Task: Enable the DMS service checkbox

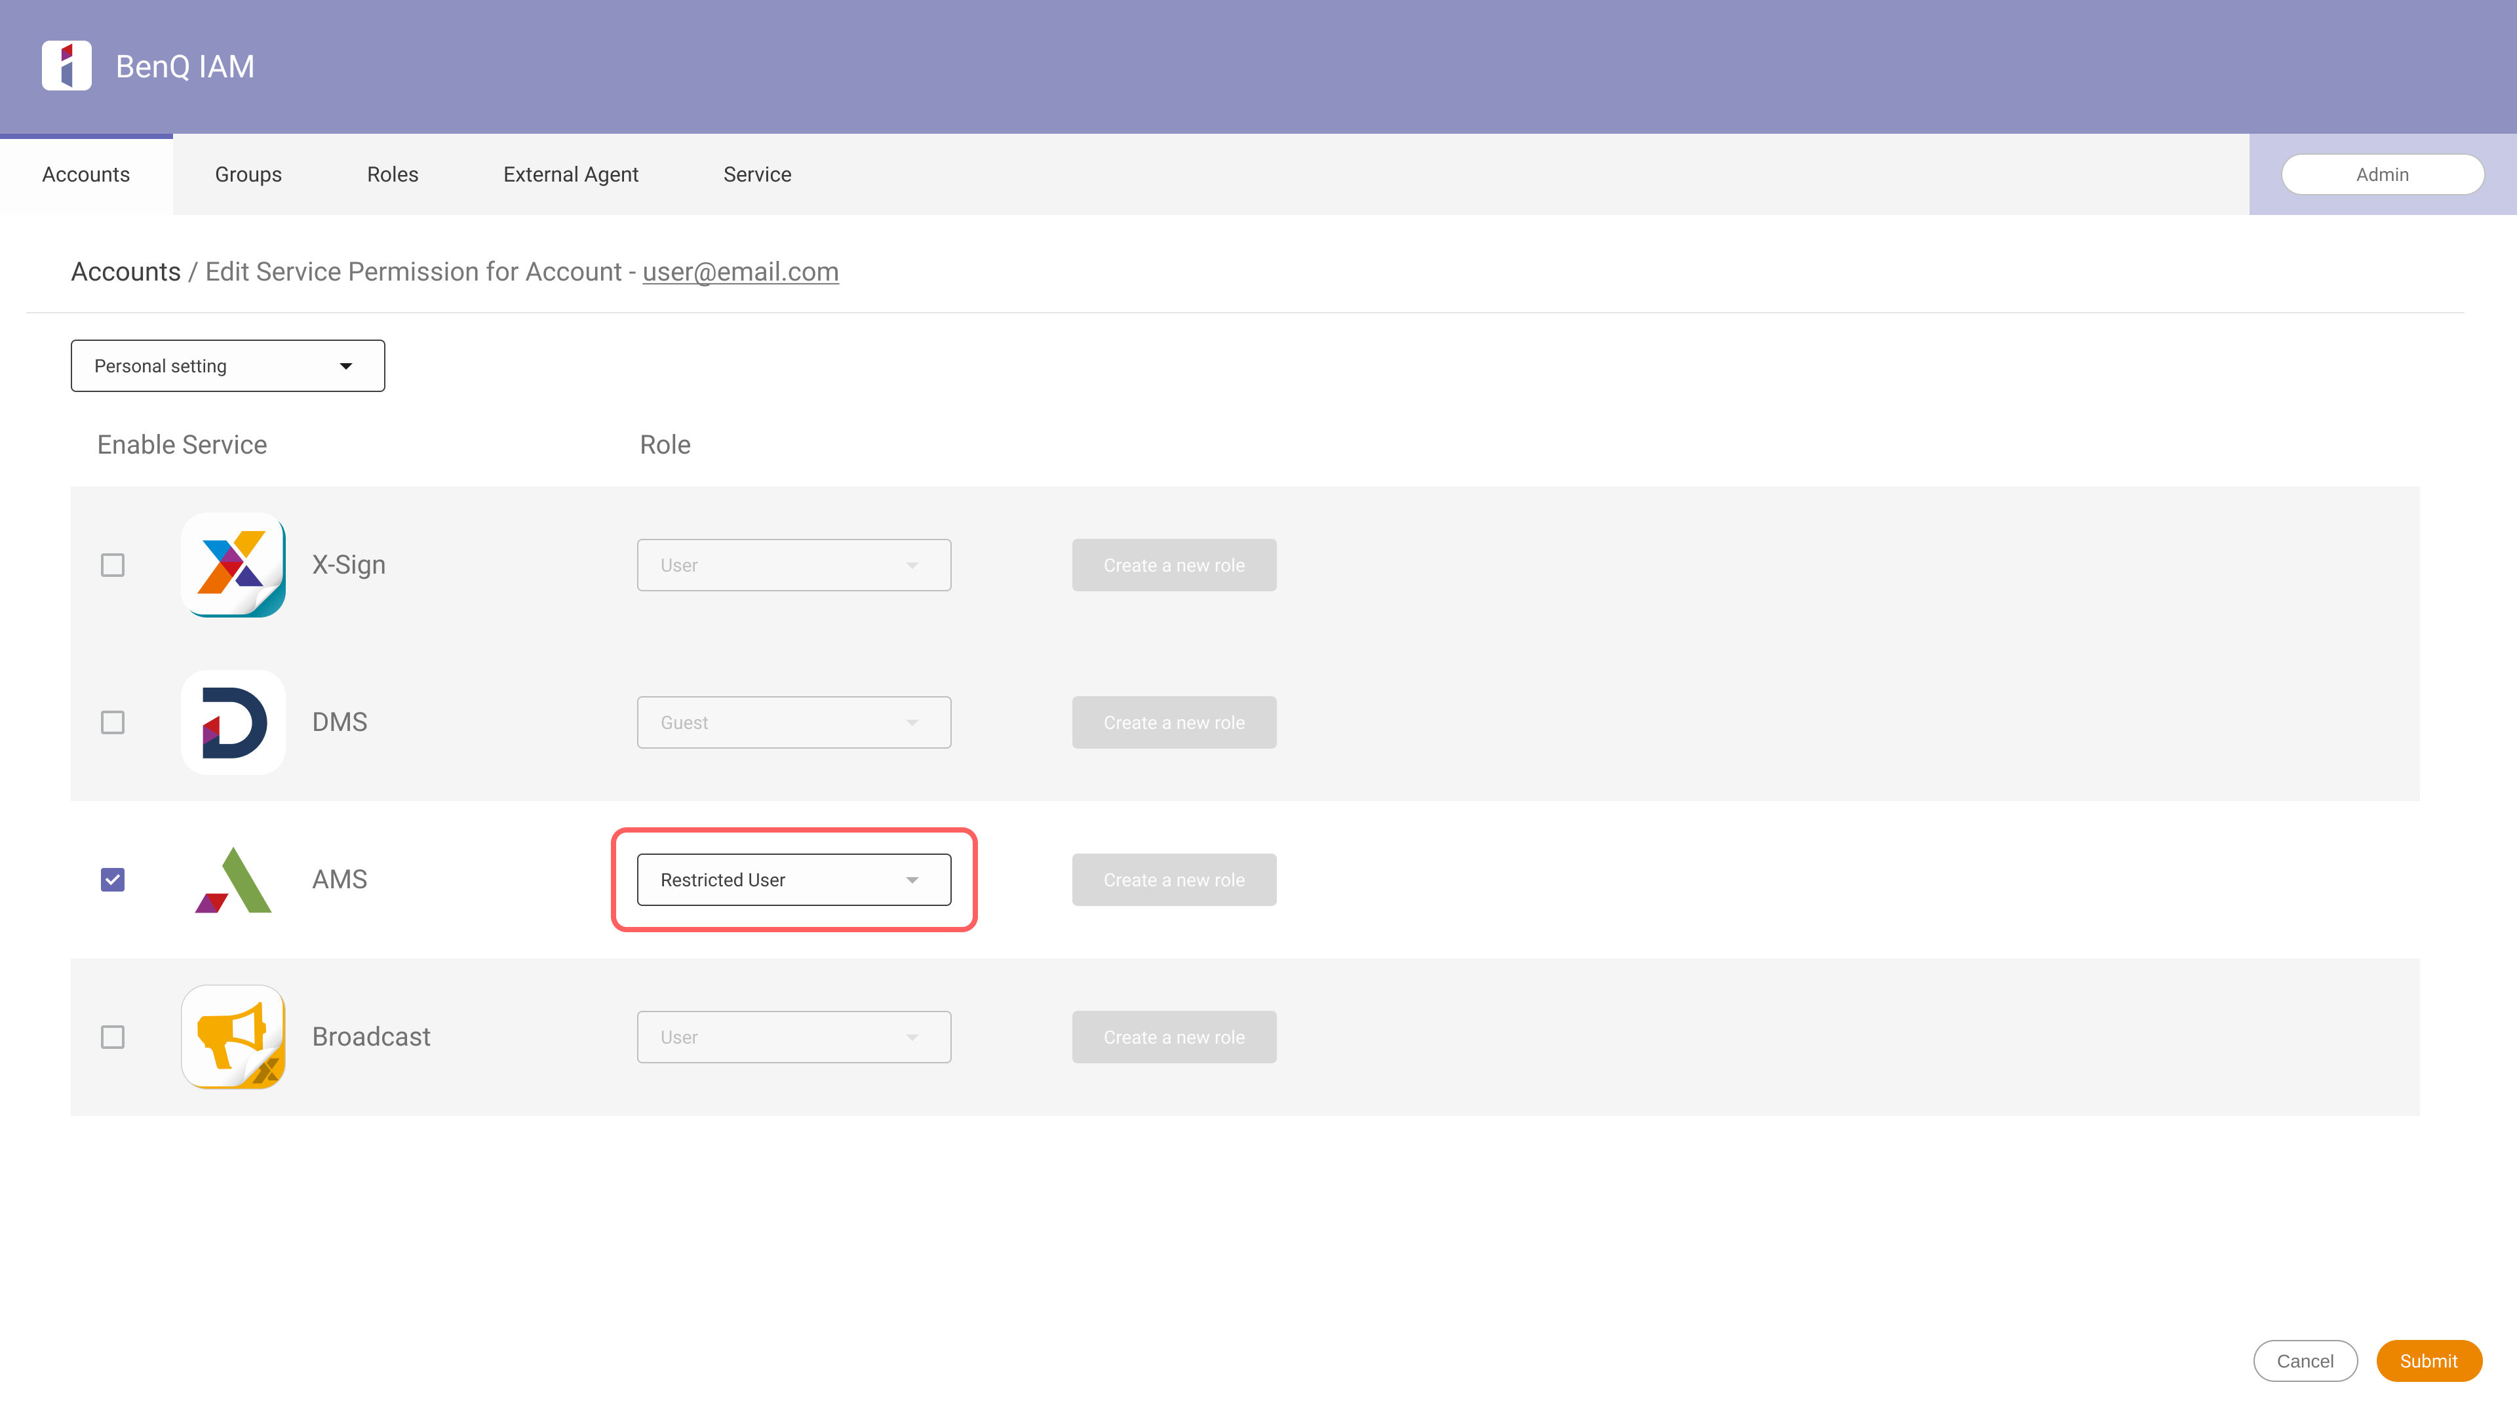Action: (x=112, y=722)
